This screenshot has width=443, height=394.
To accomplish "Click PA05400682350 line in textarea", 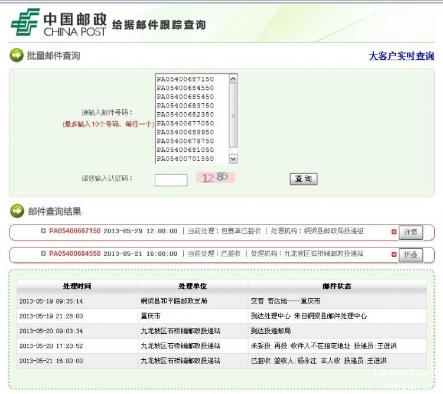I will [185, 115].
